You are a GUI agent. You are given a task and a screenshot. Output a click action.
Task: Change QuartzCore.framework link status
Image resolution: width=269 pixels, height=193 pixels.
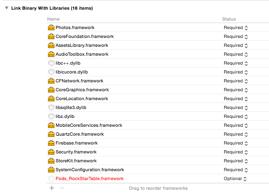click(x=236, y=134)
